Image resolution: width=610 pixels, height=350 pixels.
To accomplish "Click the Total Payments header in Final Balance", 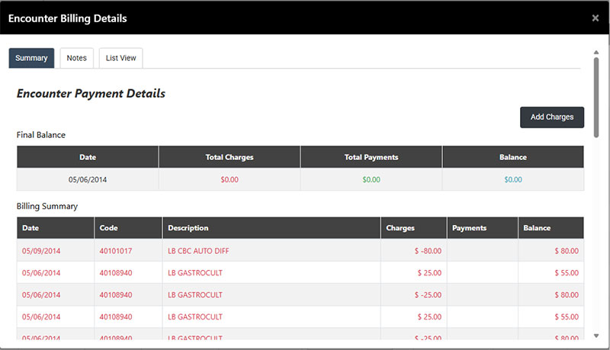I will pyautogui.click(x=371, y=157).
